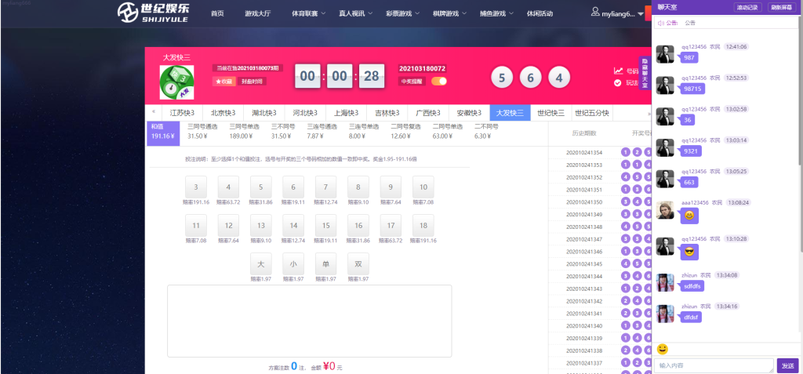Click 刷新屏幕 to refresh chat
The width and height of the screenshot is (803, 374).
pyautogui.click(x=783, y=7)
